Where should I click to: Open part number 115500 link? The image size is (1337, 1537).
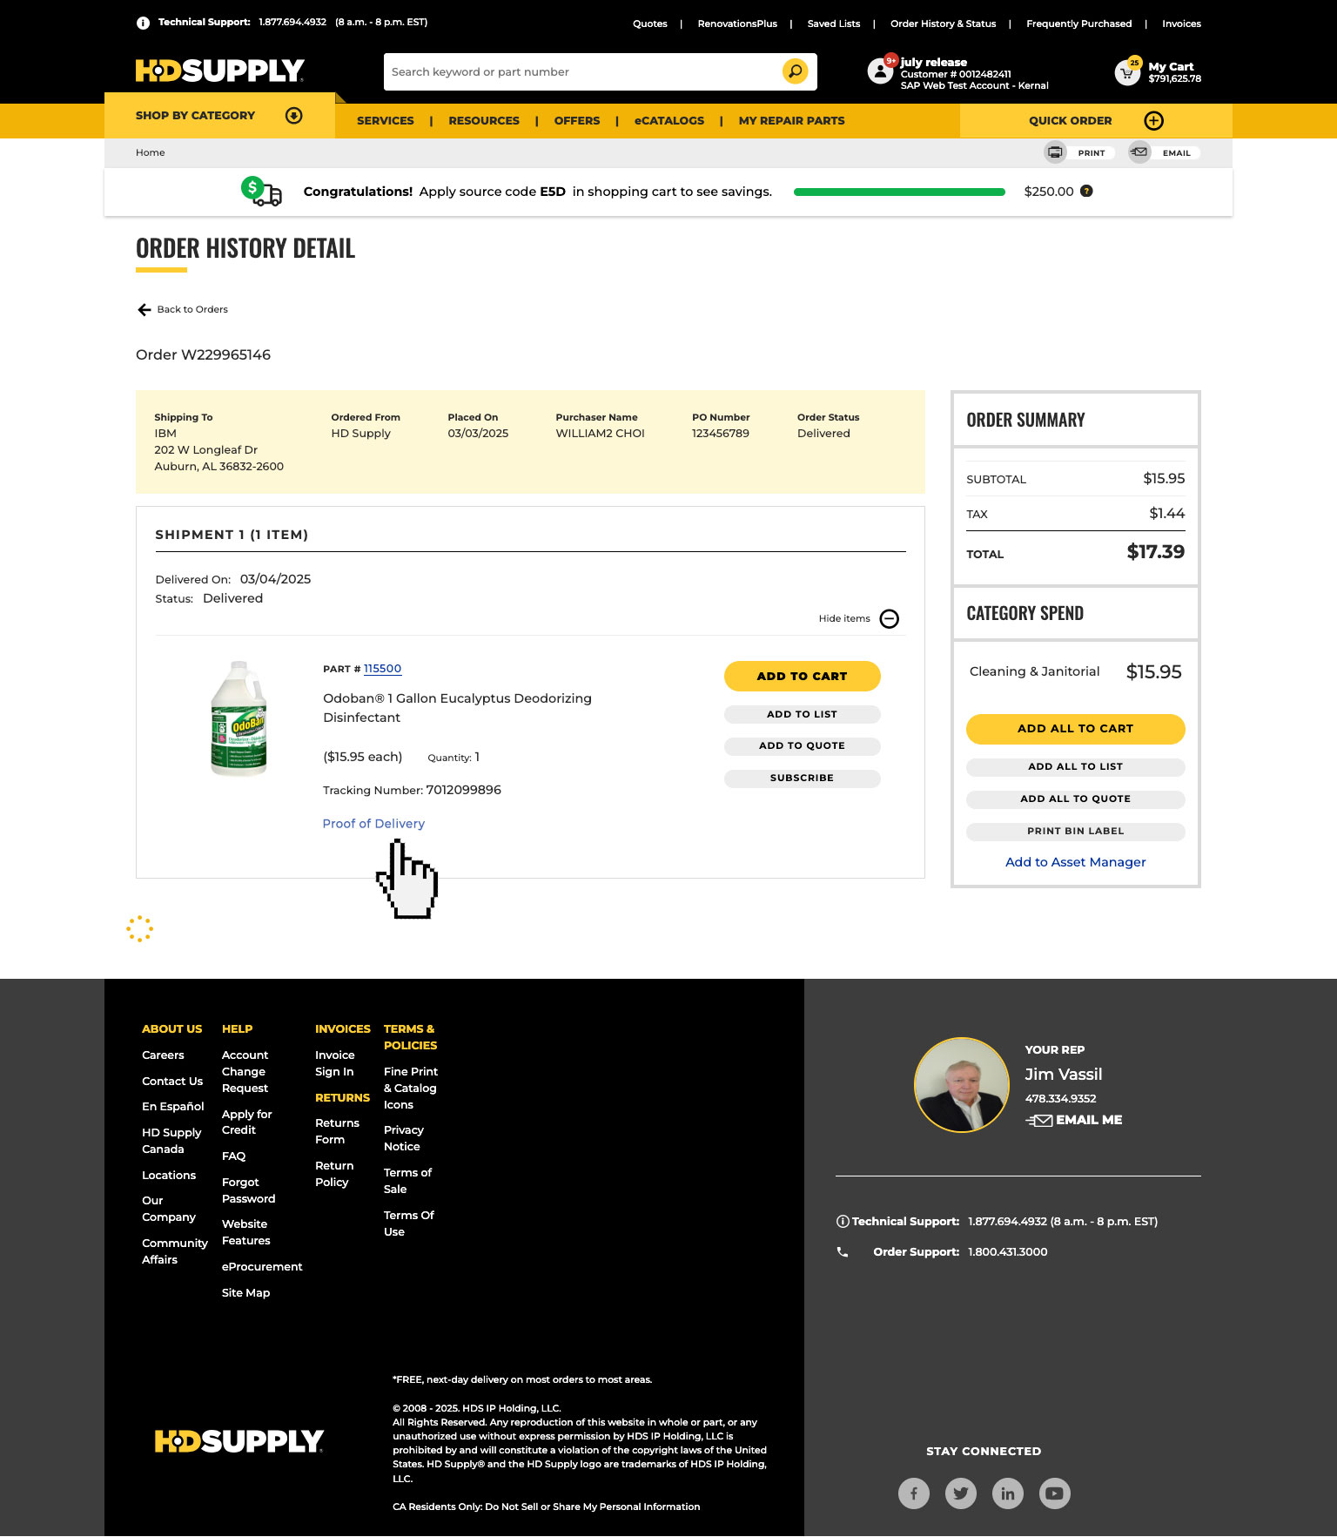click(x=382, y=669)
